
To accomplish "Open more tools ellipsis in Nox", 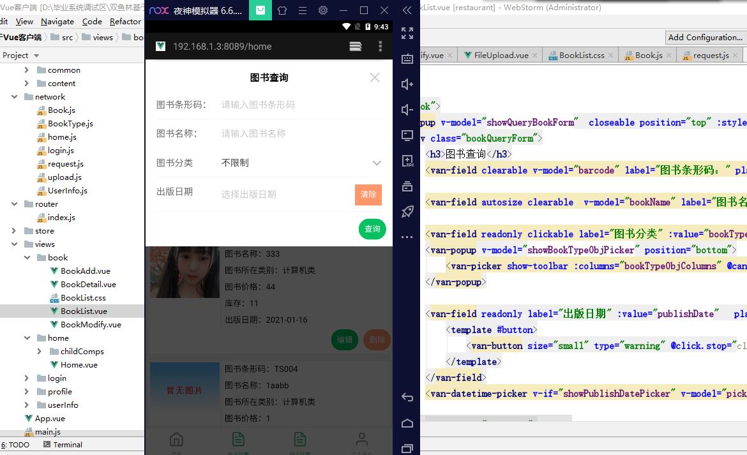I will (x=407, y=237).
